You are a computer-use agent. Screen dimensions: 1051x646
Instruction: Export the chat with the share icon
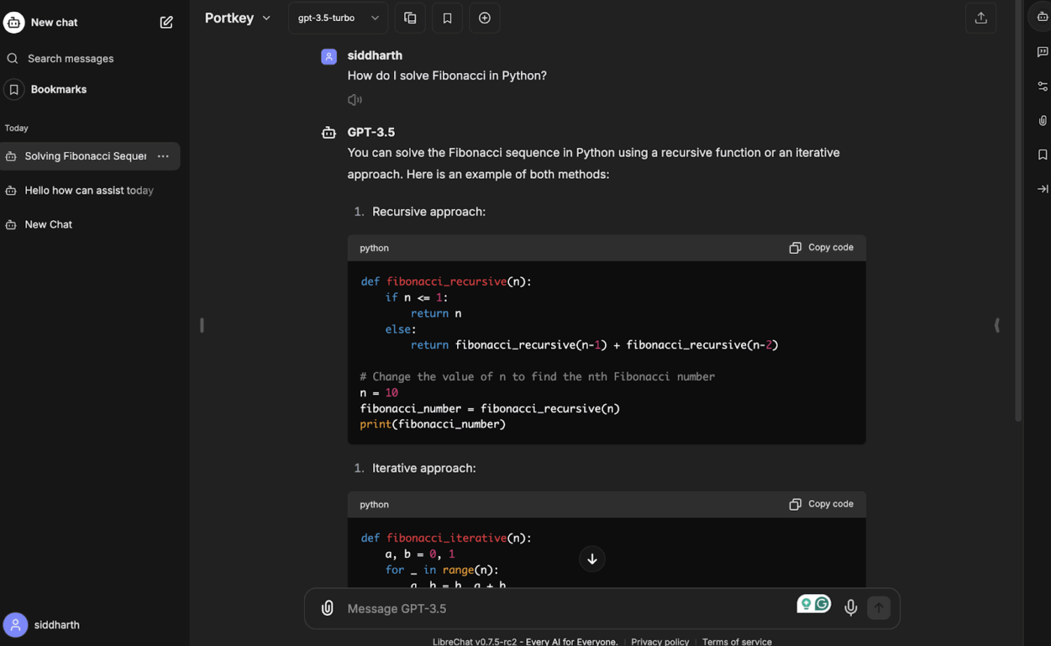[981, 17]
